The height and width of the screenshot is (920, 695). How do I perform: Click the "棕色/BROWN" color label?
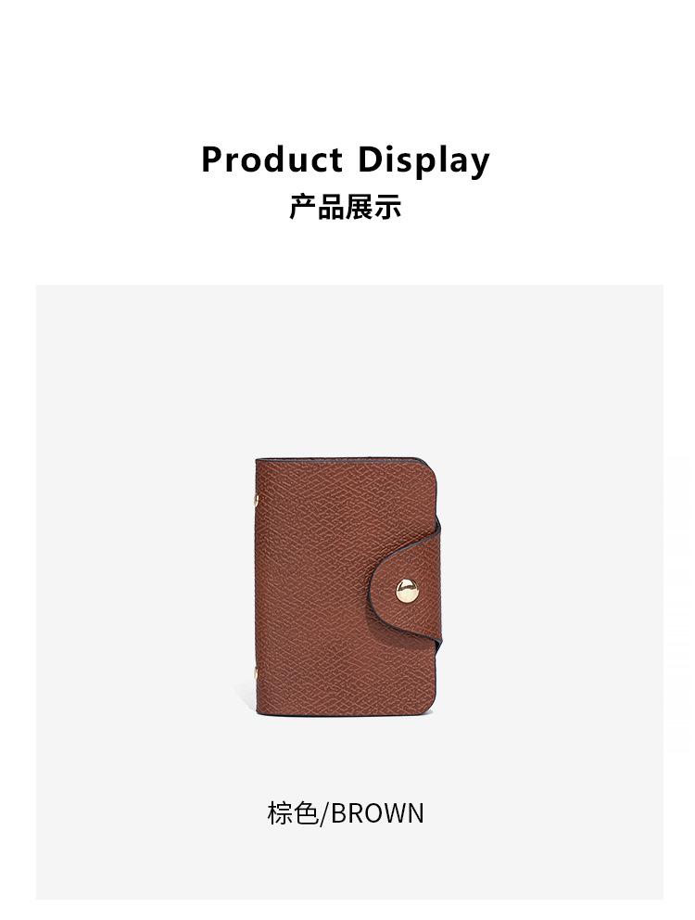[345, 813]
